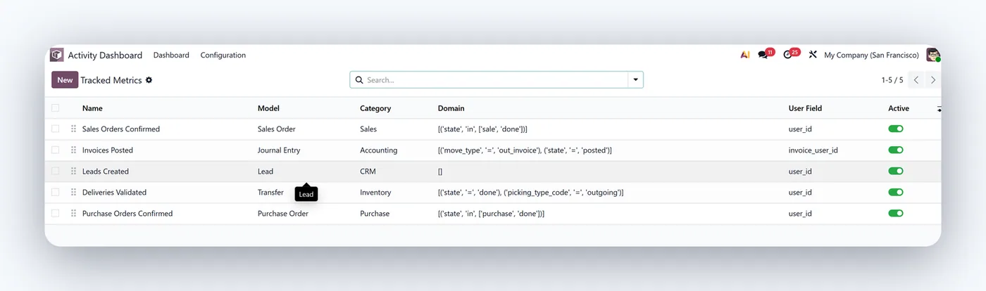
Task: Click the Activity Dashboard app title
Action: click(x=105, y=55)
